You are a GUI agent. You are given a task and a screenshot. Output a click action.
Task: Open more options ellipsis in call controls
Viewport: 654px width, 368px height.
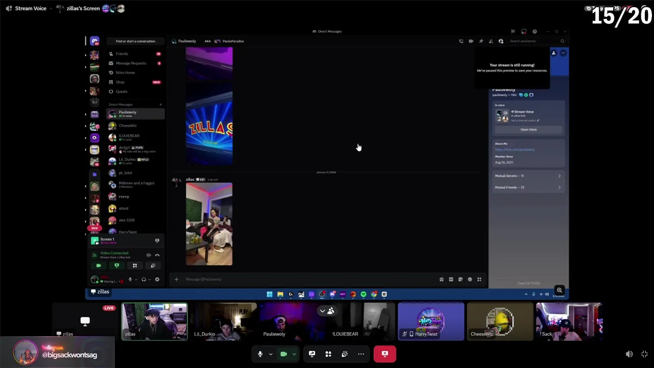(x=361, y=354)
